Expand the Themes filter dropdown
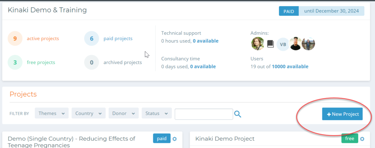The height and width of the screenshot is (148, 375). click(52, 113)
